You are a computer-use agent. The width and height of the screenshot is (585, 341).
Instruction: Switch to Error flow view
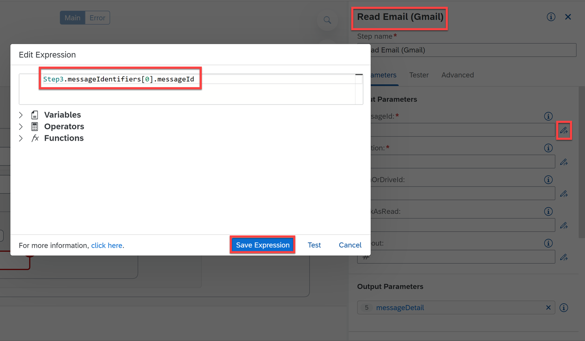click(97, 18)
